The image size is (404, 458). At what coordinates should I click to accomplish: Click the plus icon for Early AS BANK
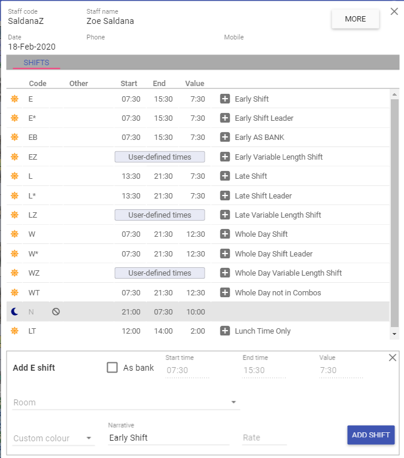(225, 138)
